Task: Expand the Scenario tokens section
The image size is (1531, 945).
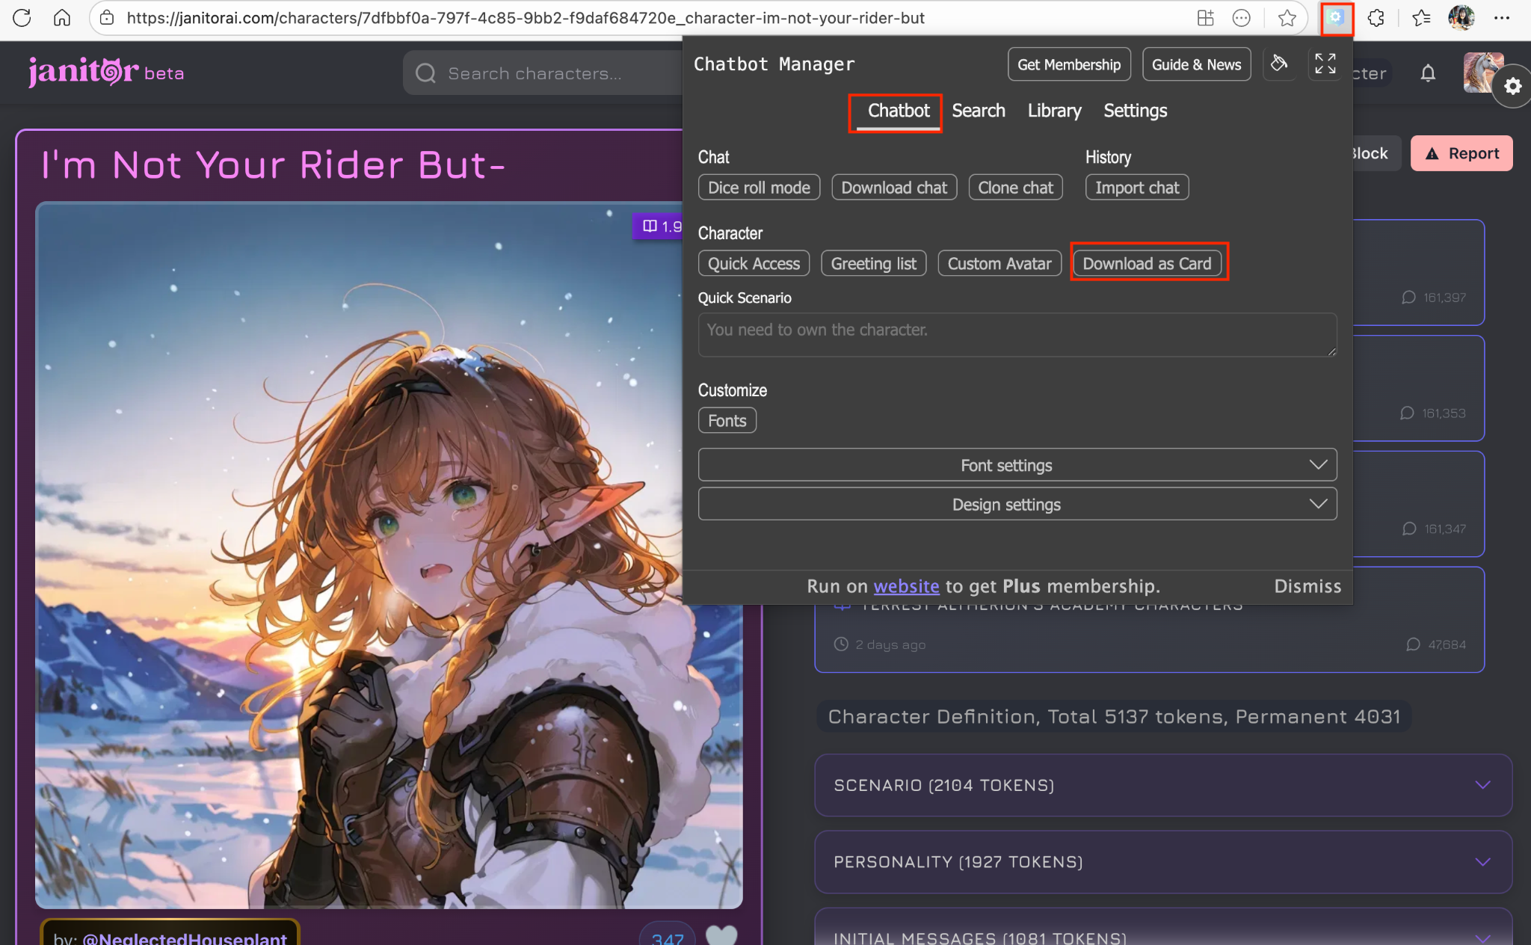Action: (x=1162, y=785)
